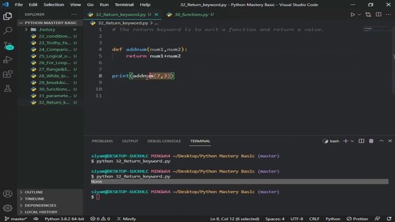The image size is (395, 222).
Task: Open the Go menu
Action: pos(90,5)
